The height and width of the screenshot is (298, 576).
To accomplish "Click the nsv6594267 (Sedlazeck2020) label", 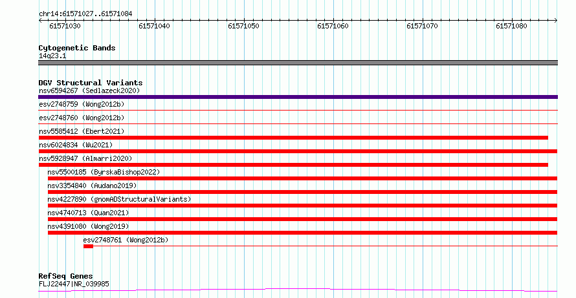I will (89, 90).
